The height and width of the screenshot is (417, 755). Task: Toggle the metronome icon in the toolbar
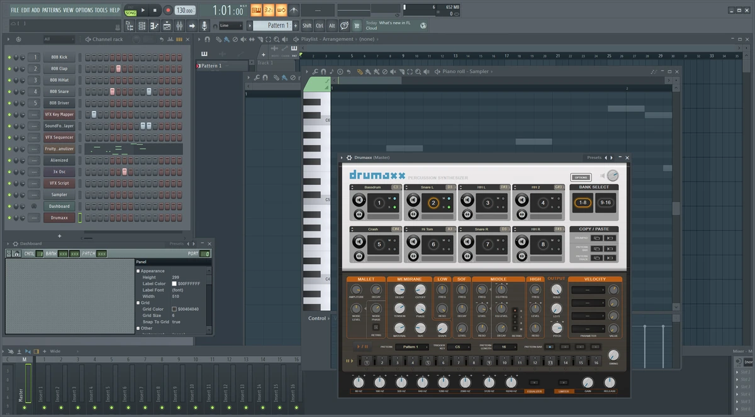[294, 10]
